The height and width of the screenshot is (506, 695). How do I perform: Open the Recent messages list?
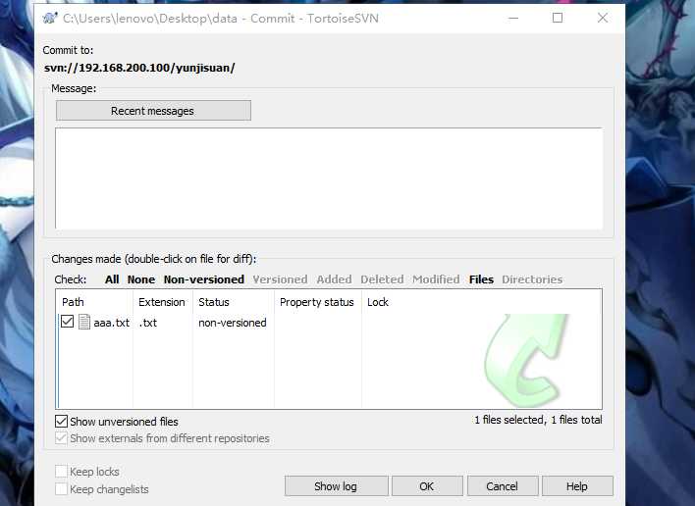point(153,111)
